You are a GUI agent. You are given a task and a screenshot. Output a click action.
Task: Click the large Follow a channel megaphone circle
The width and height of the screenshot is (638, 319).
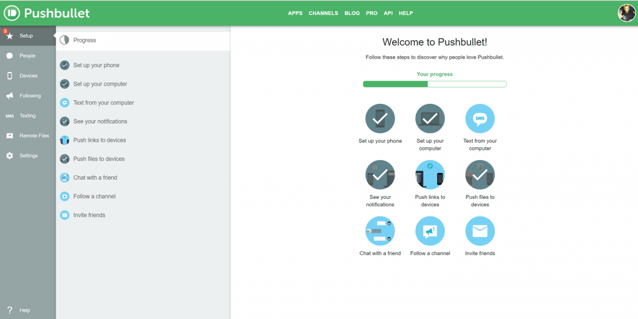pyautogui.click(x=430, y=231)
